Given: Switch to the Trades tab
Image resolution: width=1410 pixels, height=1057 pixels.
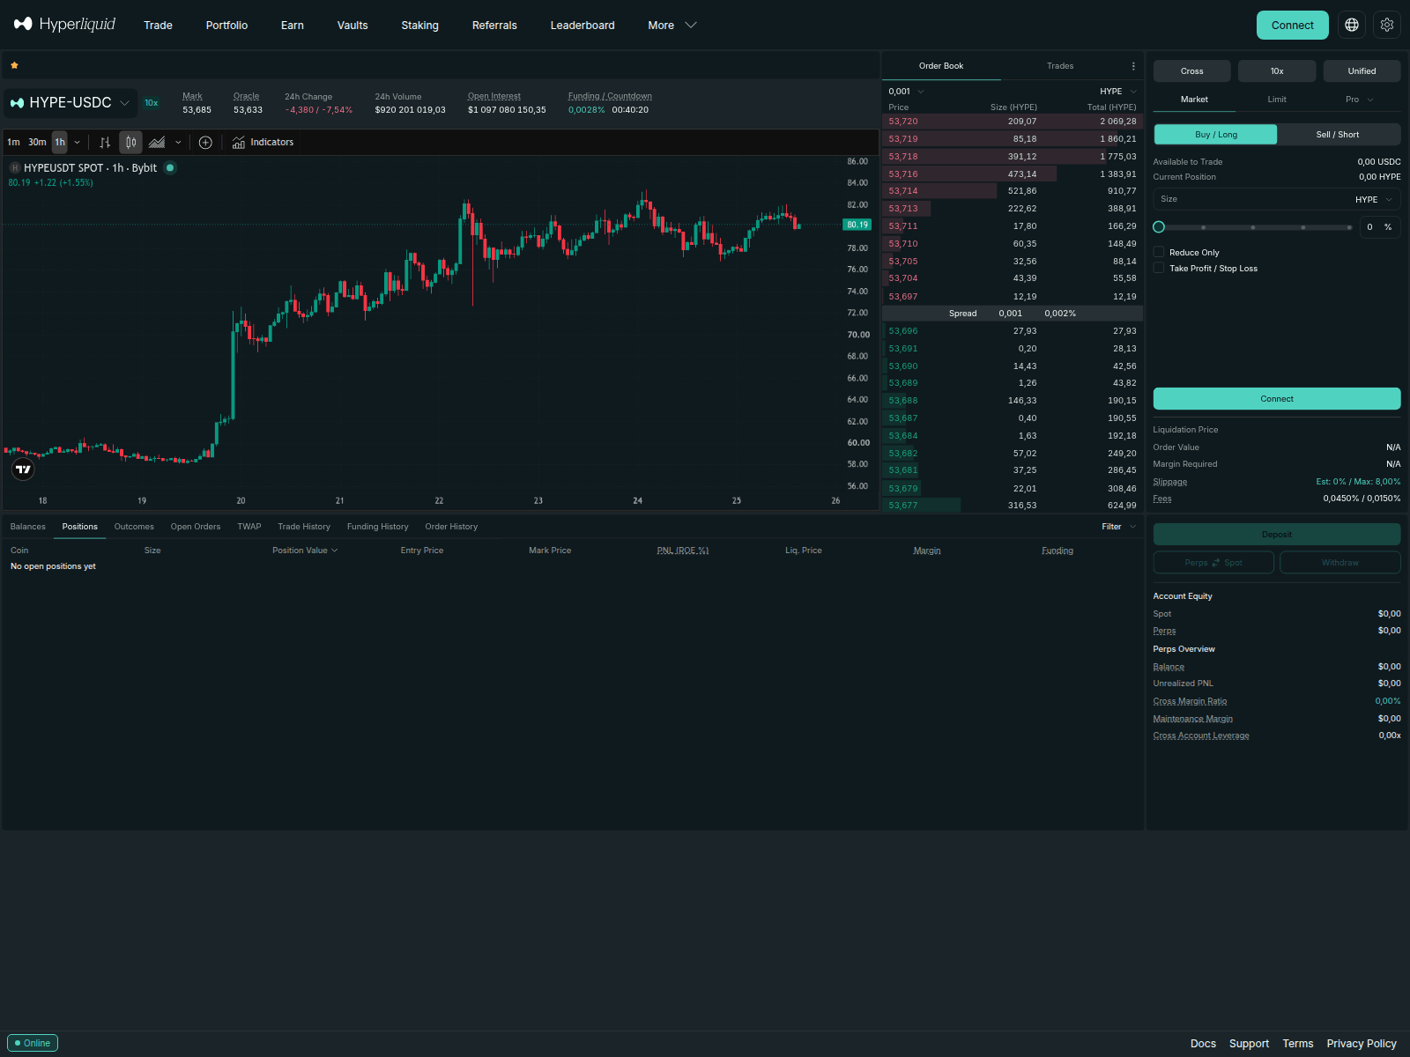Looking at the screenshot, I should [x=1060, y=66].
